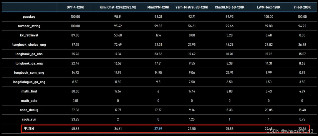The height and width of the screenshot is (136, 318).
Task: Click the longbook_qa_eng value 8.68
Action: 302,64
